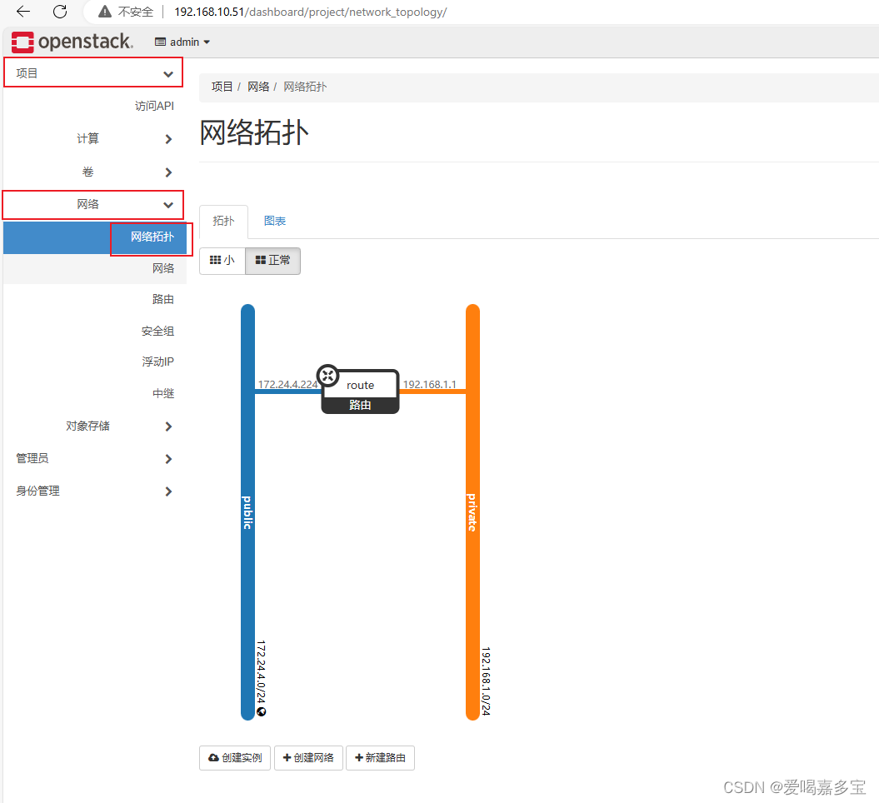Select the route router node
879x803 pixels.
click(x=361, y=392)
